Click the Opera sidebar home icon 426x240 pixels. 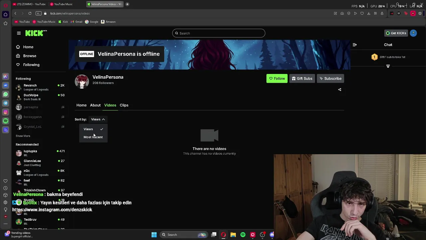(5, 14)
